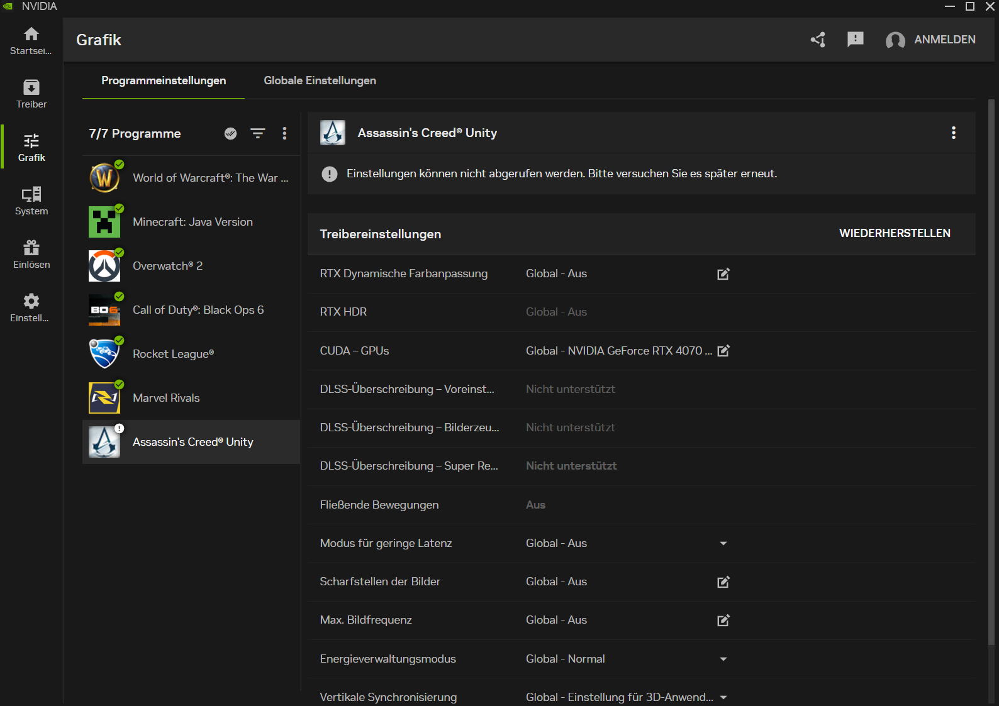999x706 pixels.
Task: Select Rocket League in program list
Action: [191, 354]
